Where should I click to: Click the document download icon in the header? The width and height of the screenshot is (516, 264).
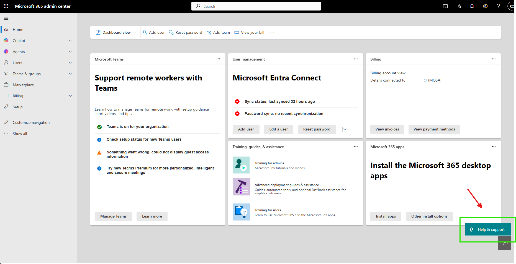pos(459,6)
